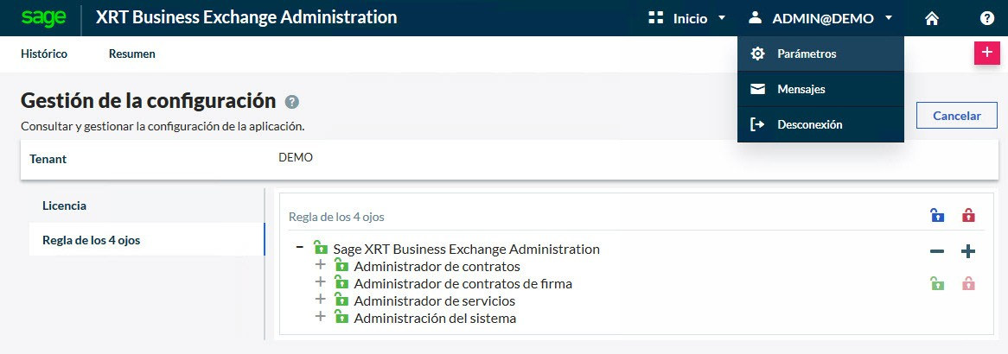The height and width of the screenshot is (354, 1008).
Task: Choose Desconexión to log out
Action: [x=809, y=124]
